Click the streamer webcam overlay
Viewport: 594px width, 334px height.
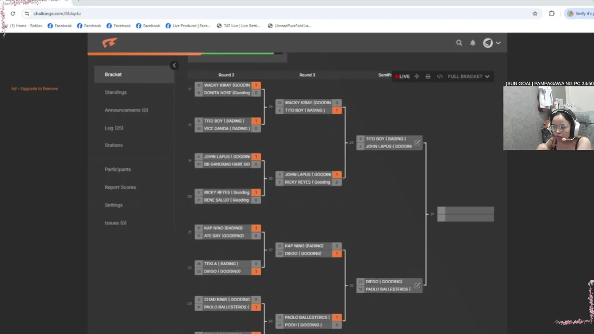[549, 118]
